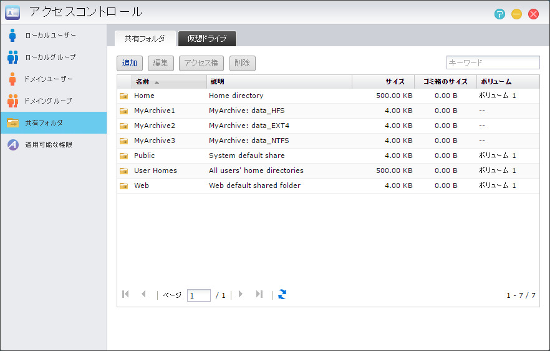This screenshot has height=351, width=550.
Task: Sort by the サイズ column header
Action: [384, 82]
